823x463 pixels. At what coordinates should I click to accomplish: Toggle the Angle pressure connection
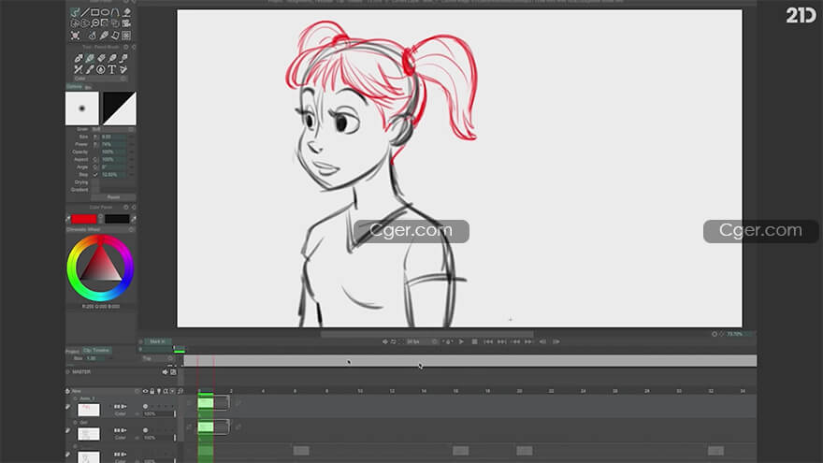coord(95,166)
